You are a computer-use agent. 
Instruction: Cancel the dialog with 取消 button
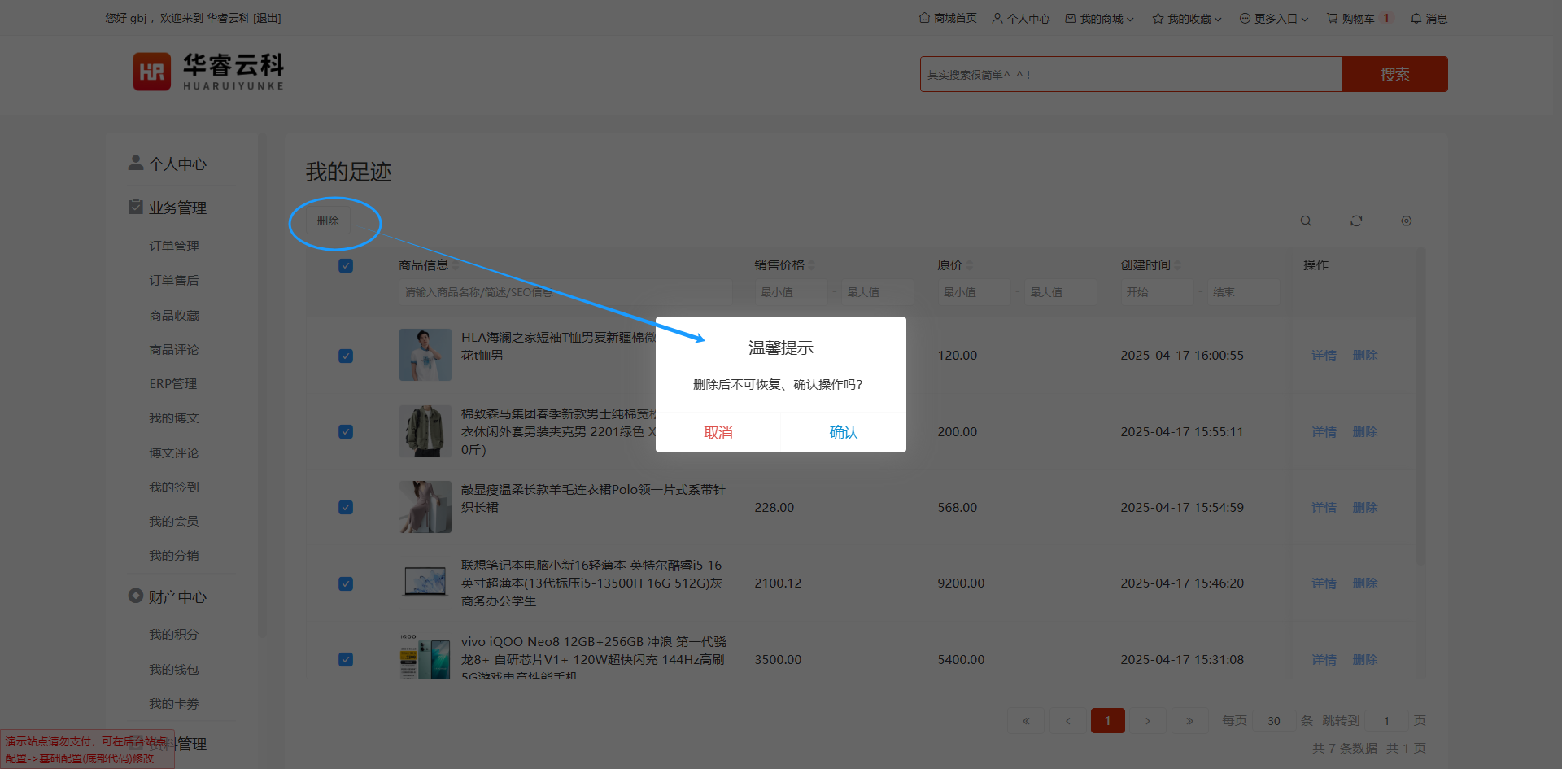pos(718,432)
